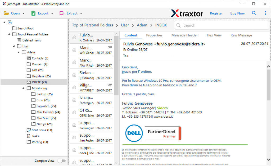The height and width of the screenshot is (166, 271).
Task: Click the Open folder icon
Action: (x=6, y=13)
